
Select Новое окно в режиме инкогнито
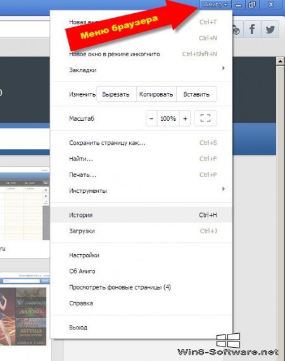coord(141,54)
